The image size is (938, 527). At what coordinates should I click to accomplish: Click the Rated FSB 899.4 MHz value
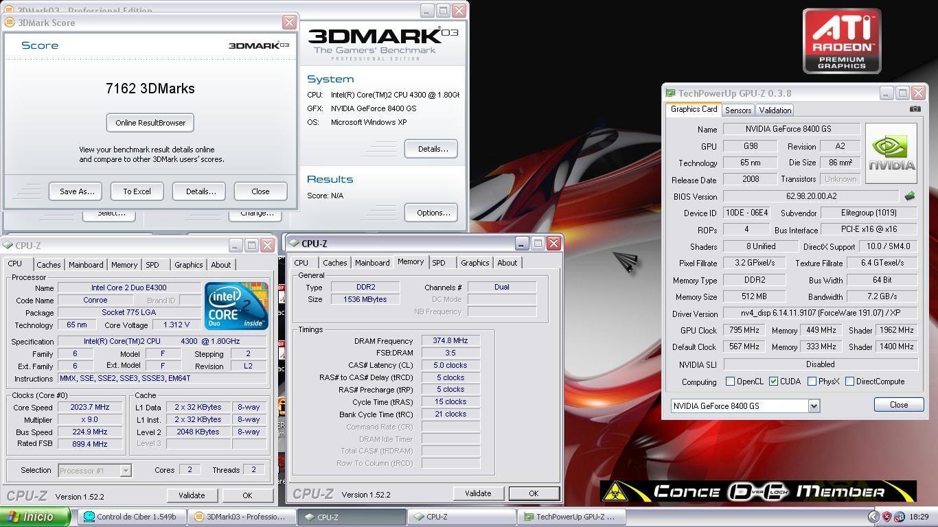(90, 444)
